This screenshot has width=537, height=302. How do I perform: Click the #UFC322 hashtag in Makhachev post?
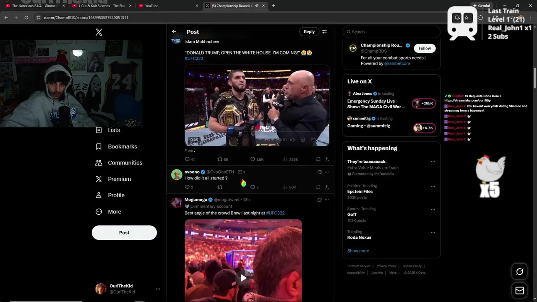click(x=194, y=58)
